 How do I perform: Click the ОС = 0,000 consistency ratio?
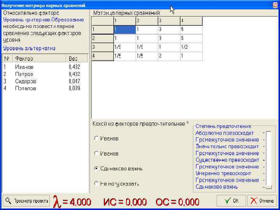(177, 202)
